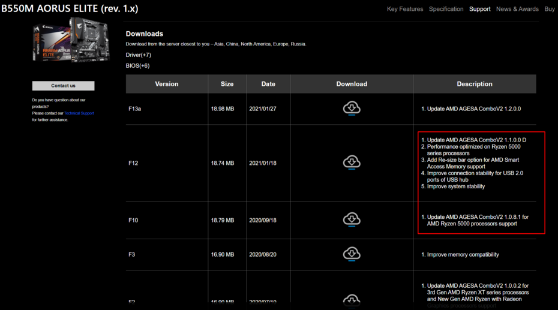Viewport: 558px width, 310px height.
Task: Switch to the Support tab
Action: [x=480, y=9]
